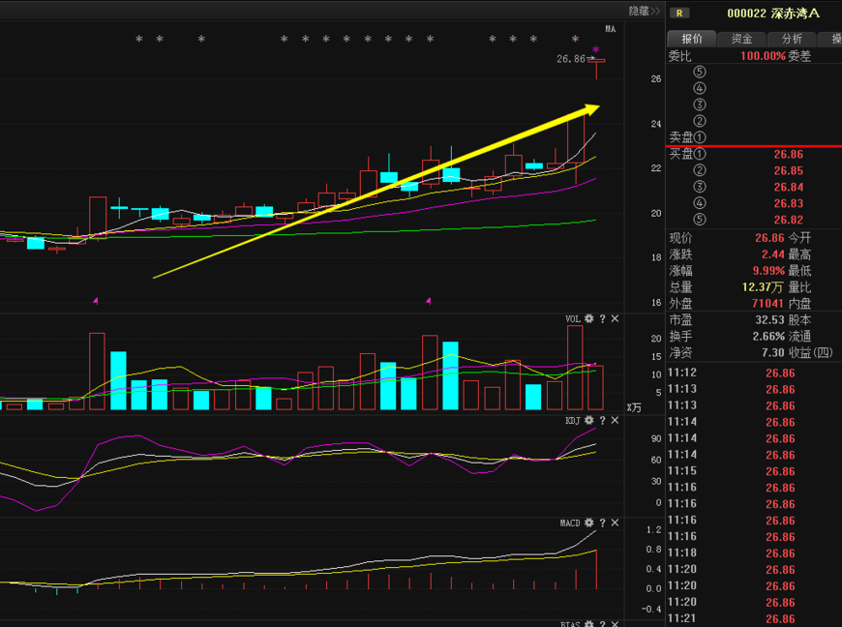Click the stock title 000022 深赤湾A
Viewport: 842px width, 627px height.
tap(773, 14)
